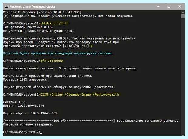The image size is (188, 139).
Task: Click the line 'Тип файловой системы: NTFS.'
Action: tap(28, 27)
